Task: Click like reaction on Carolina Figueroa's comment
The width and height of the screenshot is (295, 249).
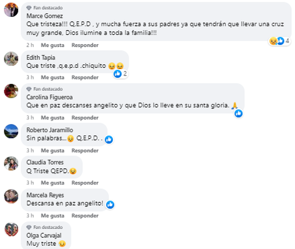Action: [238, 113]
